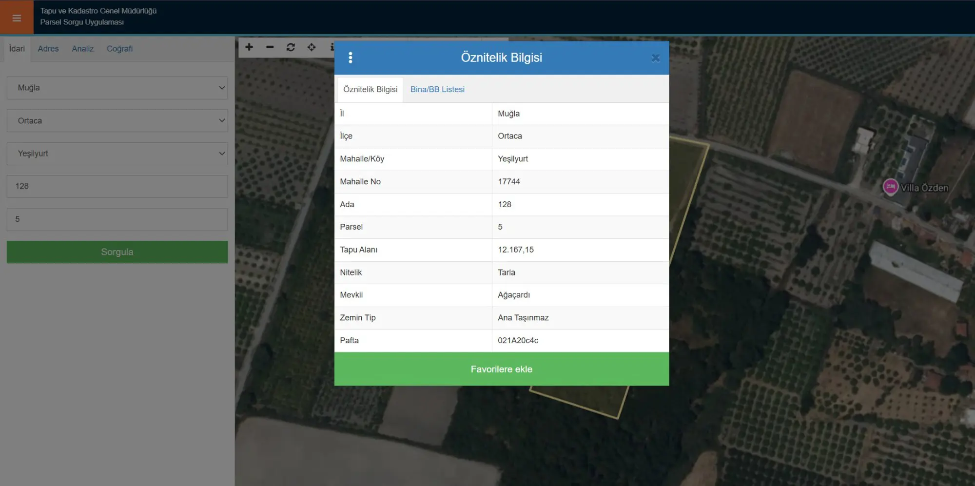Viewport: 975px width, 486px height.
Task: Click the Parsel Sorgu Uygulaması title
Action: click(82, 22)
